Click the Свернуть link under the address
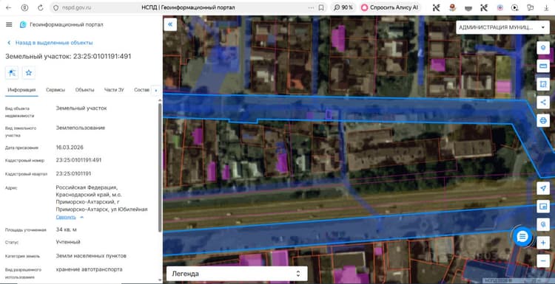 coord(66,218)
